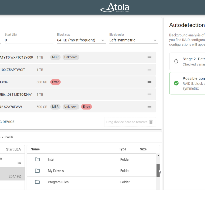Viewport: 205px width, 205px height.
Task: Click Error badge on EP3P row
Action: point(55,82)
